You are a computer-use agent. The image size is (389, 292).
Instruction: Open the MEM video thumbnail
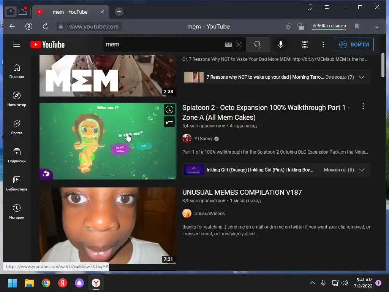pyautogui.click(x=108, y=76)
